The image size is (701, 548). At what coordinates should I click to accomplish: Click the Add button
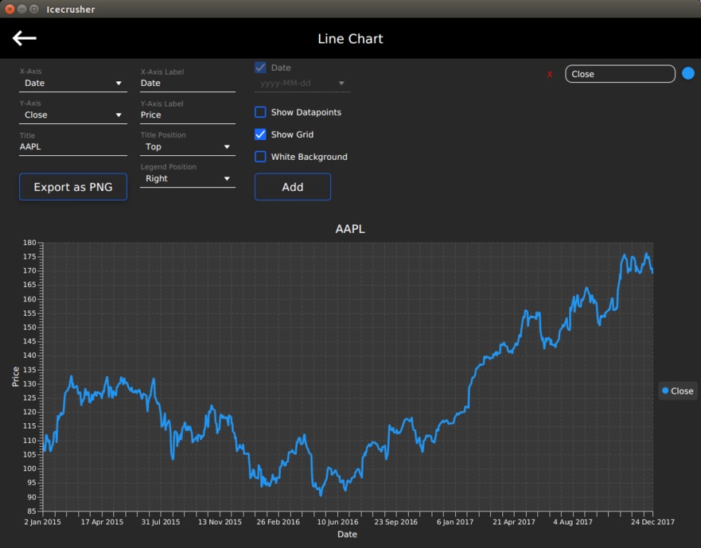coord(293,187)
